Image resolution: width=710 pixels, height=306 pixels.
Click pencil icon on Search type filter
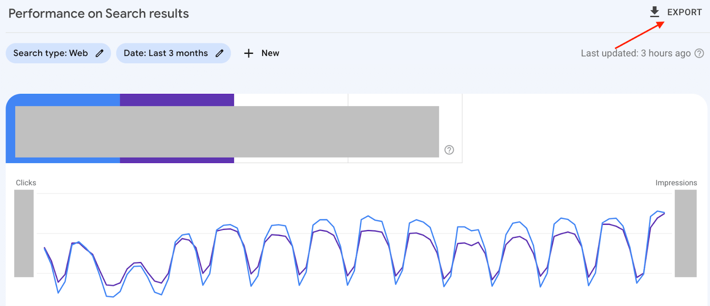(x=100, y=53)
